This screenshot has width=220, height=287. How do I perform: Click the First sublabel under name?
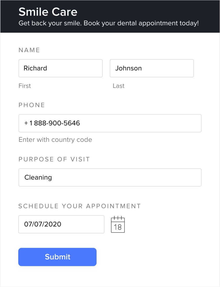[x=25, y=86]
